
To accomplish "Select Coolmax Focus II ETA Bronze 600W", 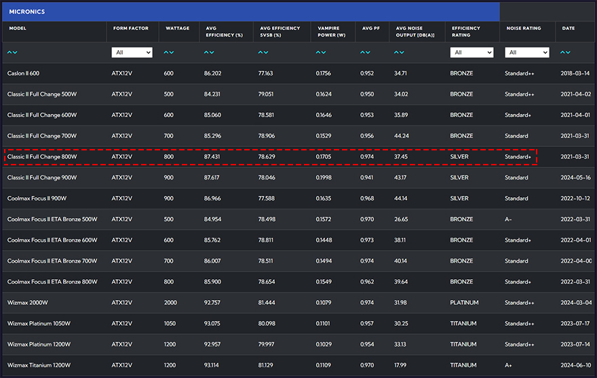I will pyautogui.click(x=52, y=240).
